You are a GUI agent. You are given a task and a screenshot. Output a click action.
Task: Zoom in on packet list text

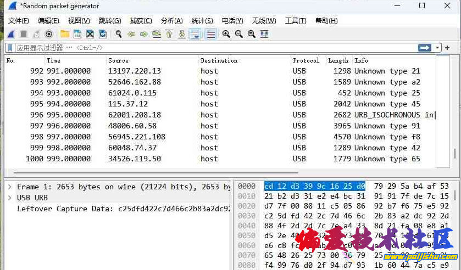pyautogui.click(x=226, y=34)
